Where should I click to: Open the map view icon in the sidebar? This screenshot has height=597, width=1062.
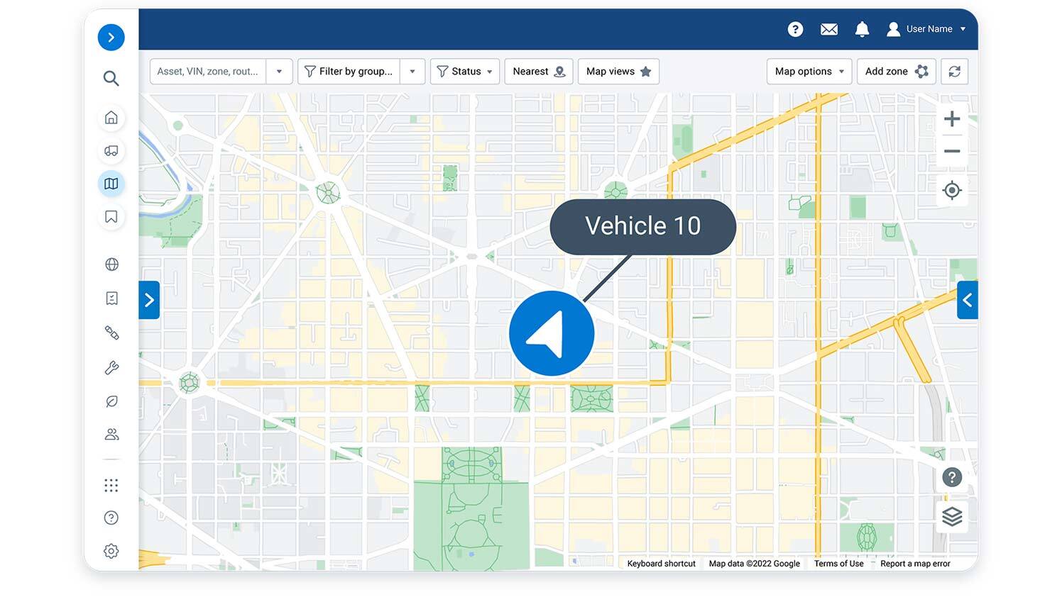tap(111, 183)
